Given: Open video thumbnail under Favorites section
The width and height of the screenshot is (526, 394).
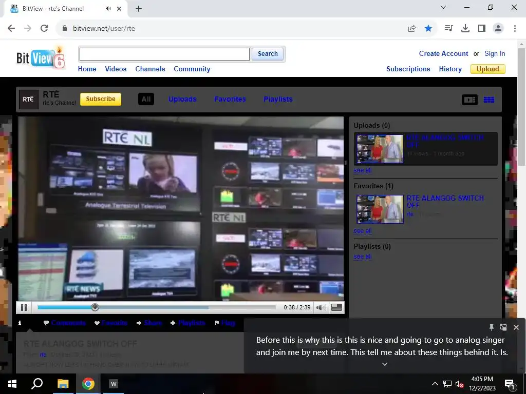Looking at the screenshot, I should tap(380, 209).
